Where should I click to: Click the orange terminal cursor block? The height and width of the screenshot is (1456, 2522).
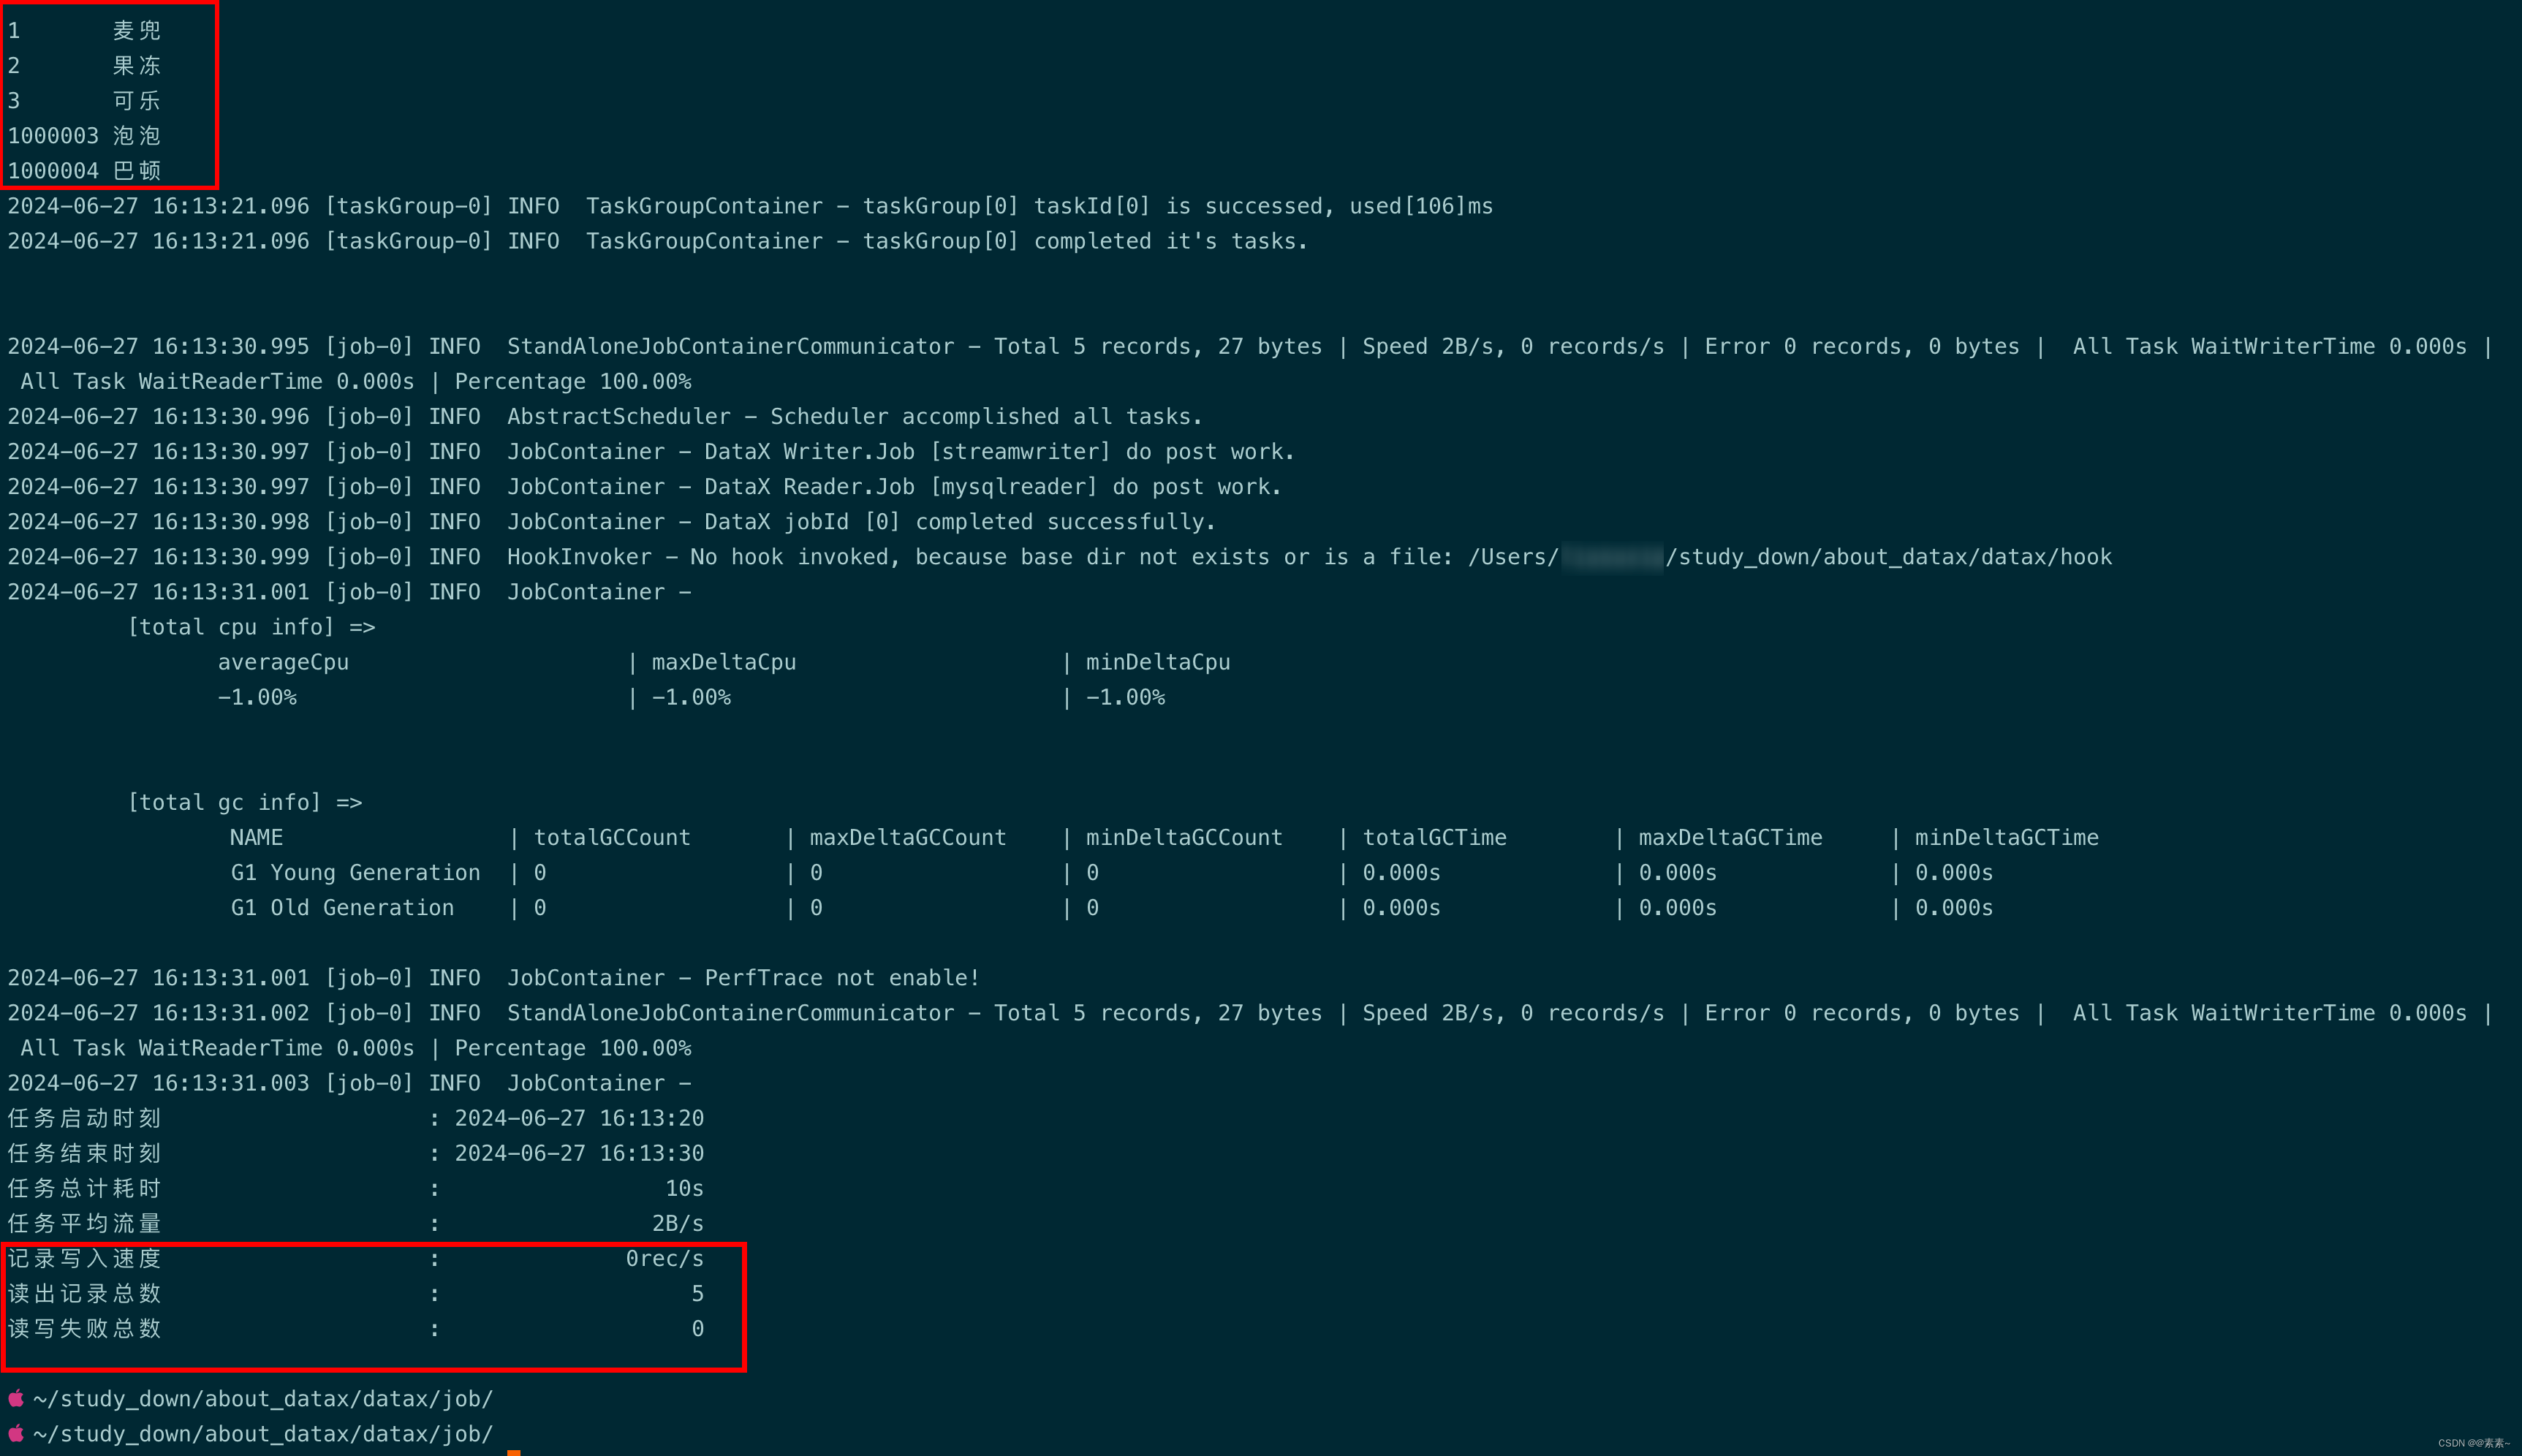coord(513,1452)
